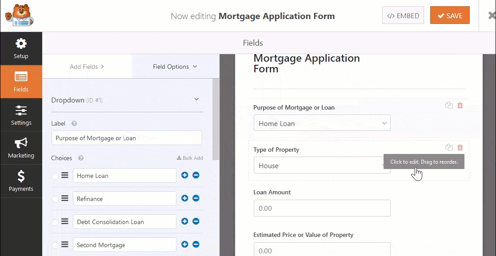Click the Save button
496x256 pixels.
pos(450,16)
